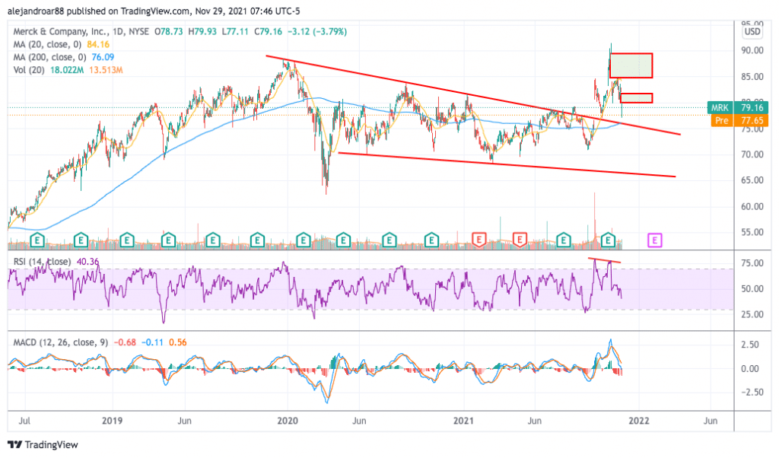Image resolution: width=779 pixels, height=458 pixels.
Task: Click the volume average value 13.513M
Action: pos(106,70)
